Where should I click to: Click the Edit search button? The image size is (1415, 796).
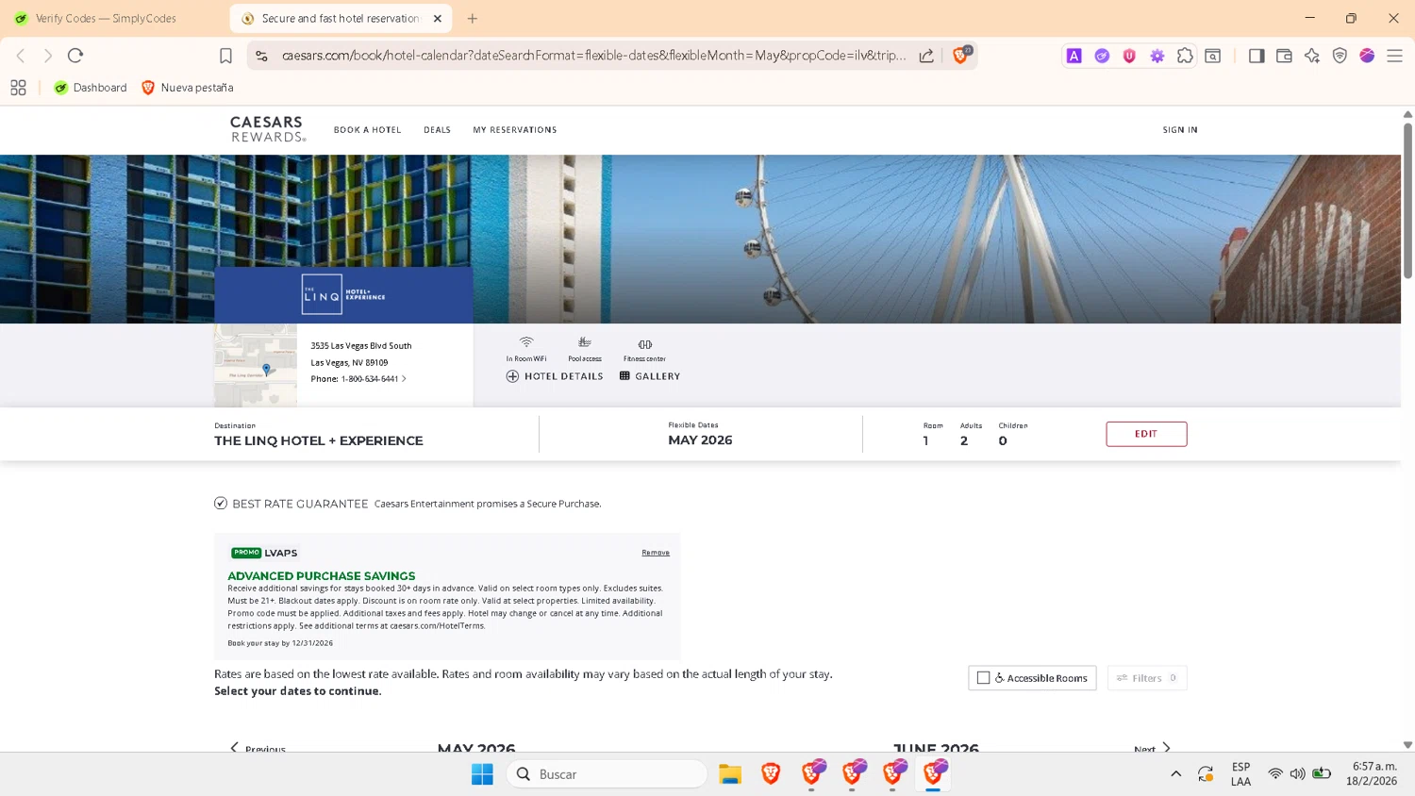1146,434
